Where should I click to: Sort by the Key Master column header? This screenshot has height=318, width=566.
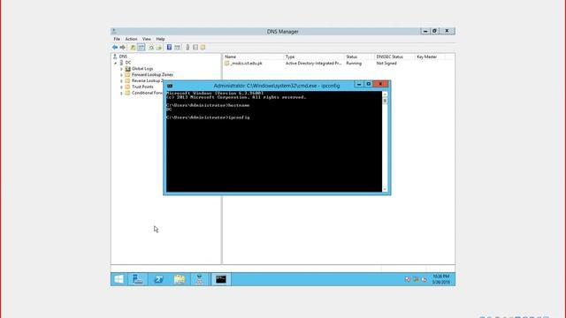click(430, 57)
